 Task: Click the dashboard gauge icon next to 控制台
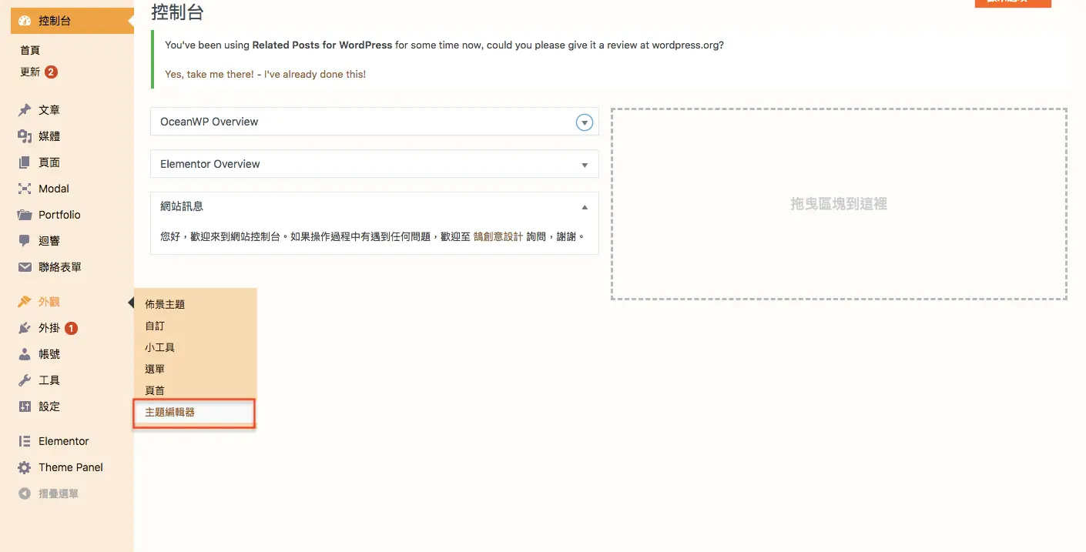(x=25, y=21)
